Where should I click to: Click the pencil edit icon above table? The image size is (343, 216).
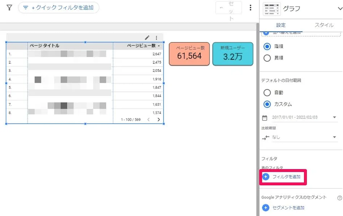[x=148, y=38]
